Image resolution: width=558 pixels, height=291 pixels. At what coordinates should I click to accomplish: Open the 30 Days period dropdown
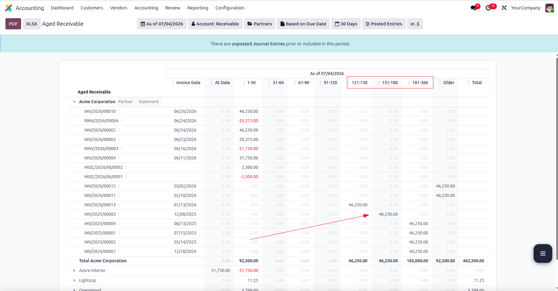click(x=346, y=24)
